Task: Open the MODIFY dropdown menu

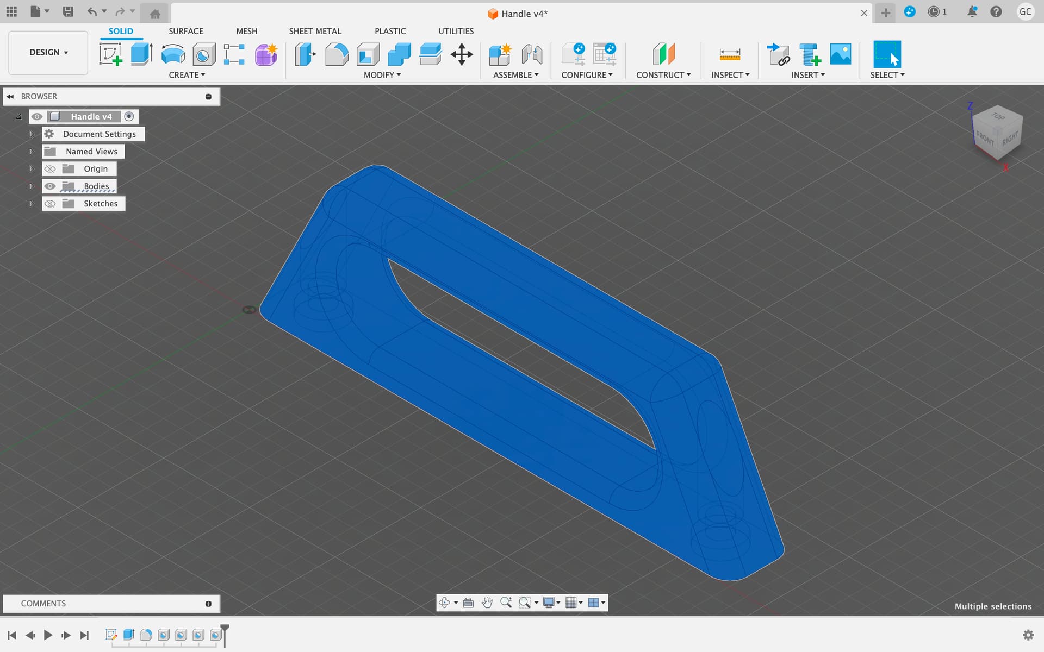Action: 382,75
